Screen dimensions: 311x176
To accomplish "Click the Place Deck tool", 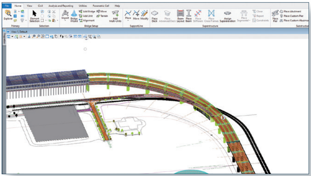I will point(155,16).
